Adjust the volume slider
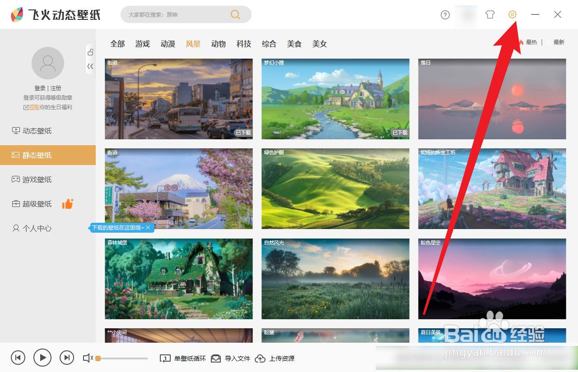Screen dimensions: 578x372 (x=121, y=358)
